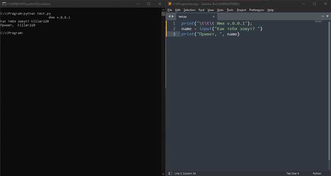The width and height of the screenshot is (331, 176).
Task: Minimize the cmd.exe window
Action: pyautogui.click(x=138, y=4)
